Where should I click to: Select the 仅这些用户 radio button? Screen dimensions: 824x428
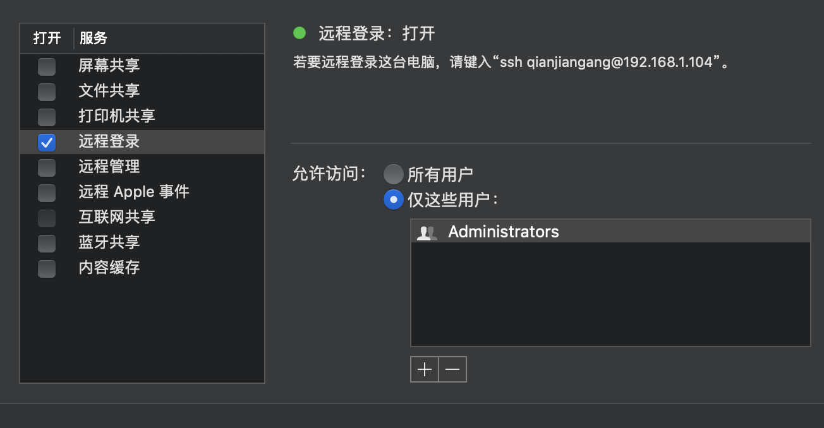(x=393, y=199)
